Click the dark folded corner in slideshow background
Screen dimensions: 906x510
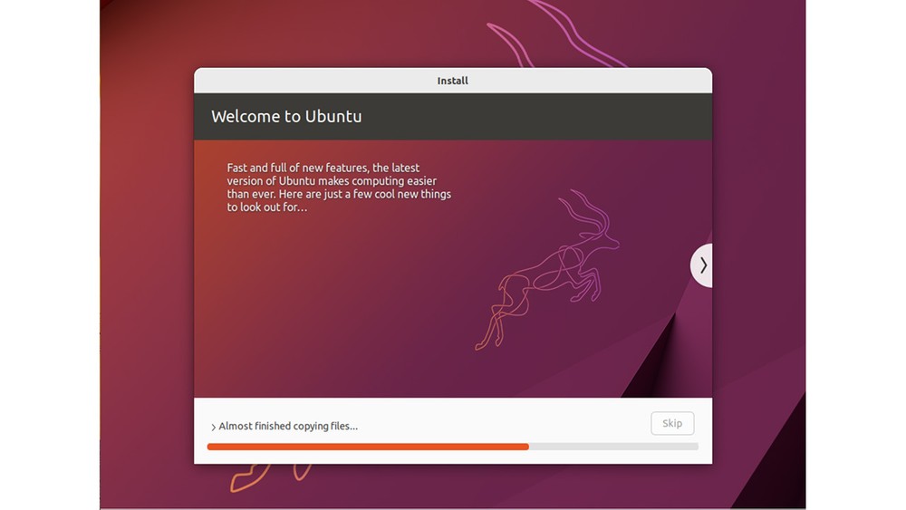(x=664, y=358)
